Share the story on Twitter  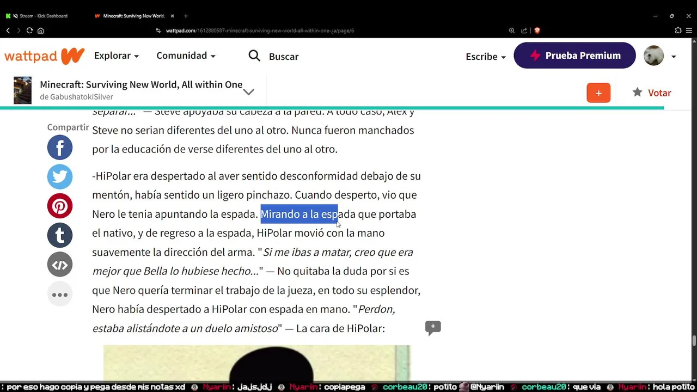coord(60,177)
